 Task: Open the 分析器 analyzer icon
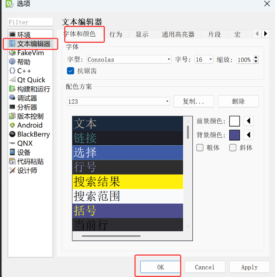point(12,107)
